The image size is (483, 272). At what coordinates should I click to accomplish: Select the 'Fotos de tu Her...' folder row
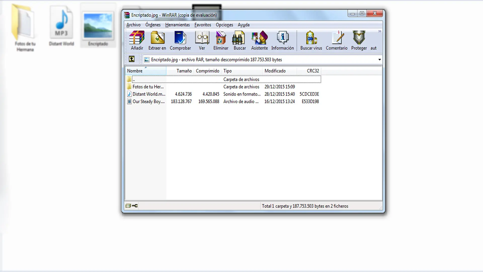point(223,87)
